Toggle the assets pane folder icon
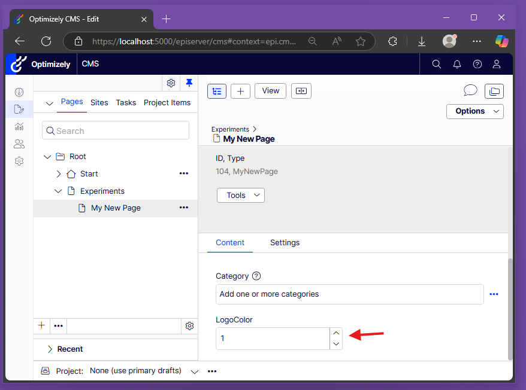 tap(494, 91)
